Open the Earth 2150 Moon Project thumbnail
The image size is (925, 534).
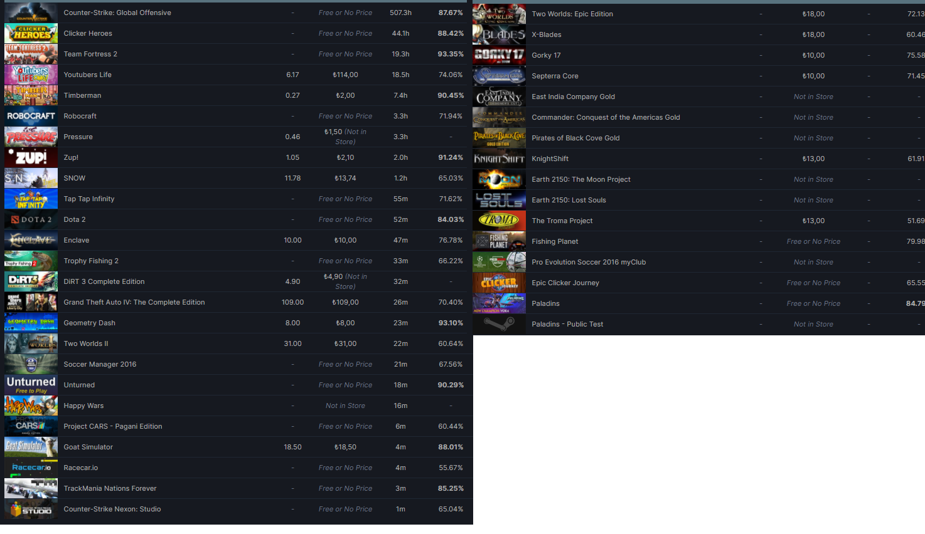tap(499, 179)
